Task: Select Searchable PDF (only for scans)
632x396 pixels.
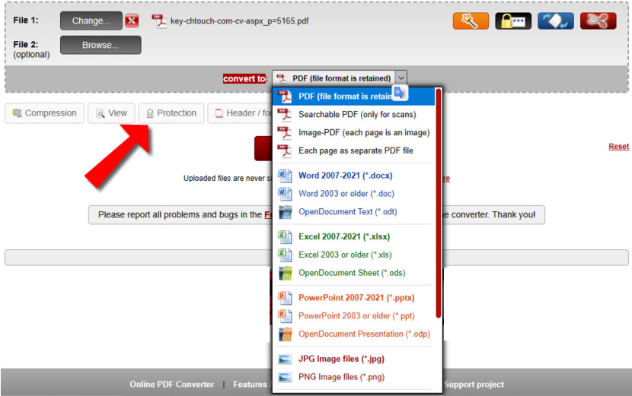Action: [x=354, y=115]
